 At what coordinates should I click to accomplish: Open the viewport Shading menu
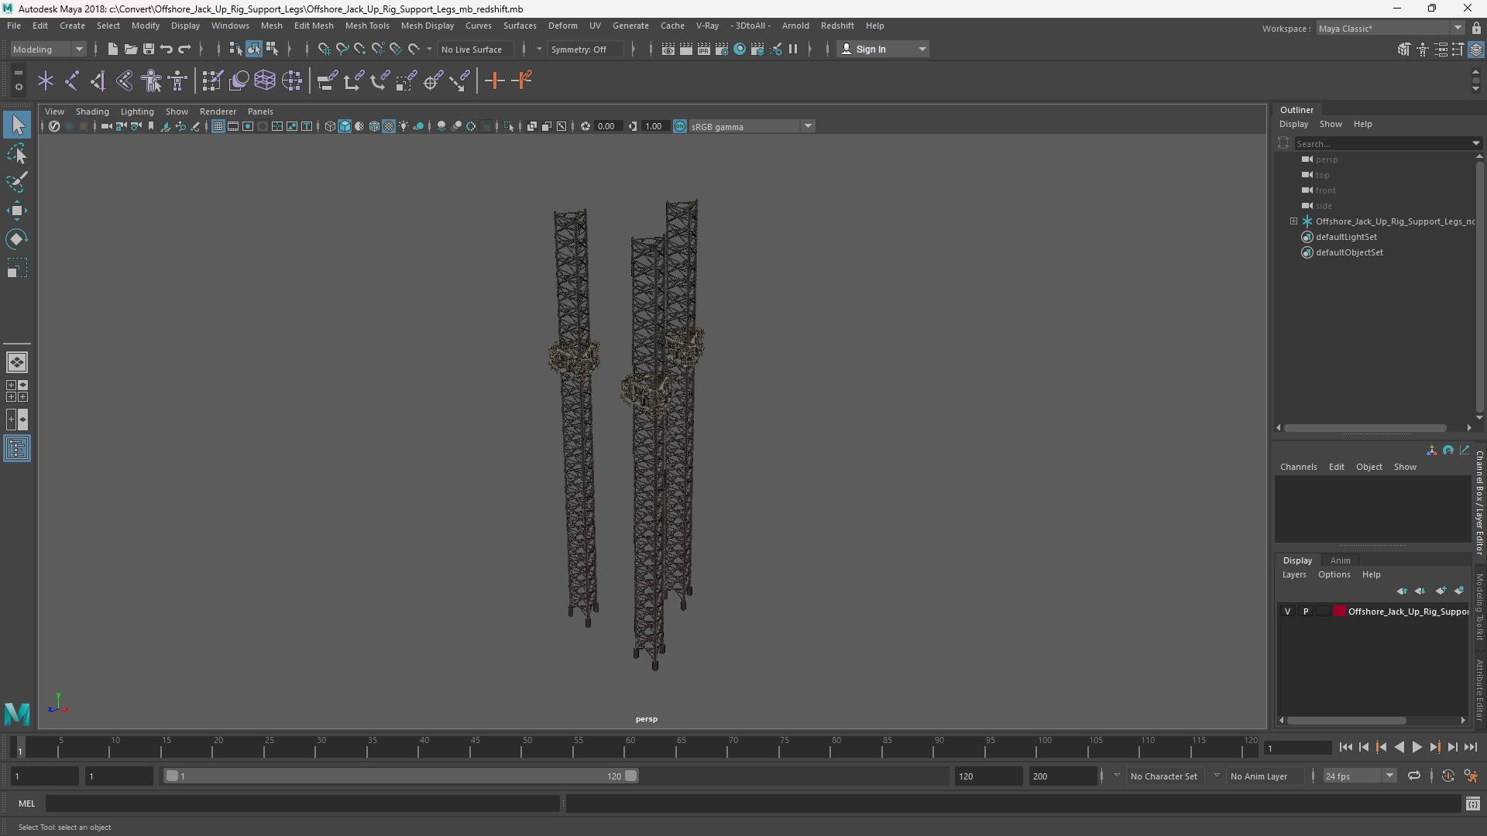pyautogui.click(x=92, y=111)
